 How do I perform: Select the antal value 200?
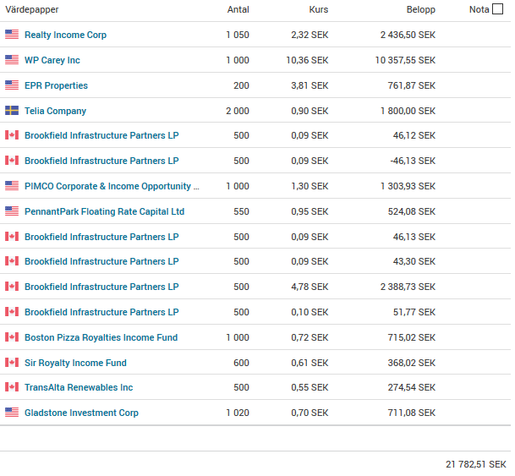[241, 85]
